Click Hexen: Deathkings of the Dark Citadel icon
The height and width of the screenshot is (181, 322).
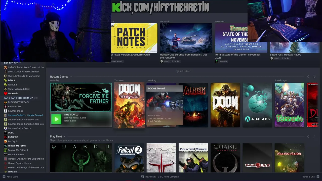[x=6, y=167]
